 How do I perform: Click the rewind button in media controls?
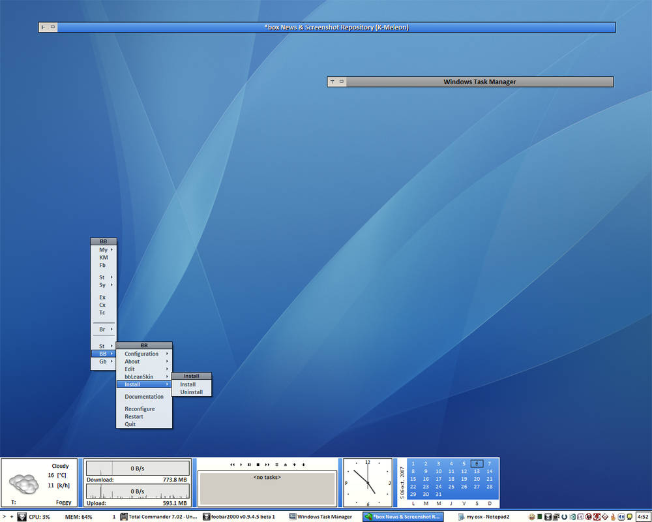[x=232, y=465]
